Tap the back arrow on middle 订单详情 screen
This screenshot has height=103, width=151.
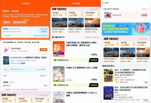54,4
